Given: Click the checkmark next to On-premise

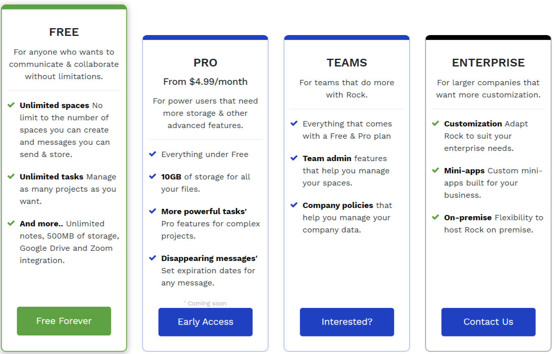Looking at the screenshot, I should (x=436, y=217).
